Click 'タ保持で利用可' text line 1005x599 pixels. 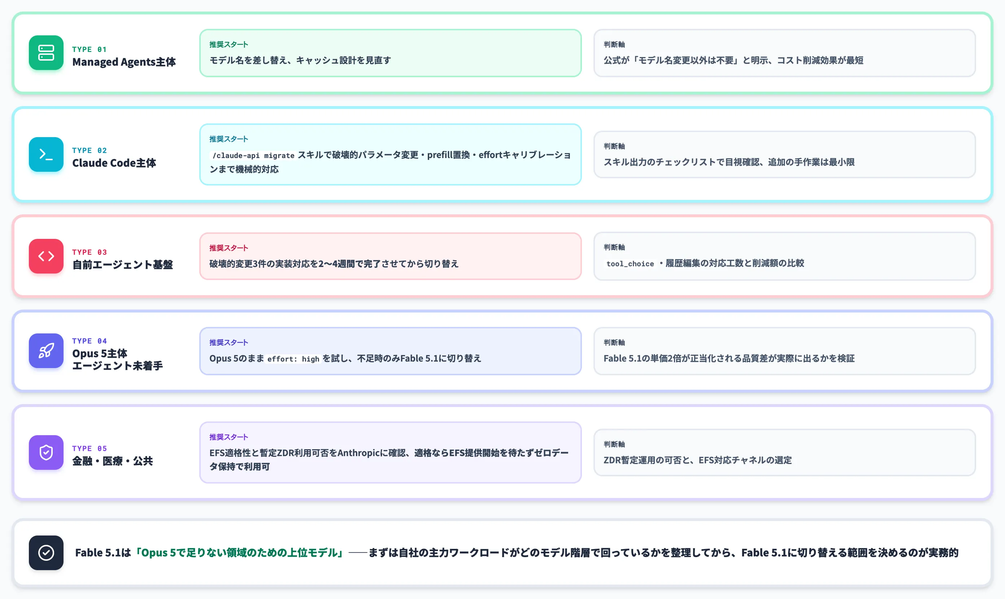pos(239,466)
